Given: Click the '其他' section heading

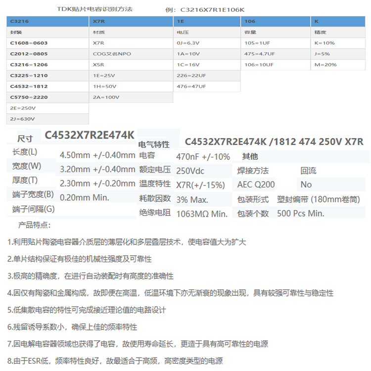Looking at the screenshot, I should tap(250, 156).
